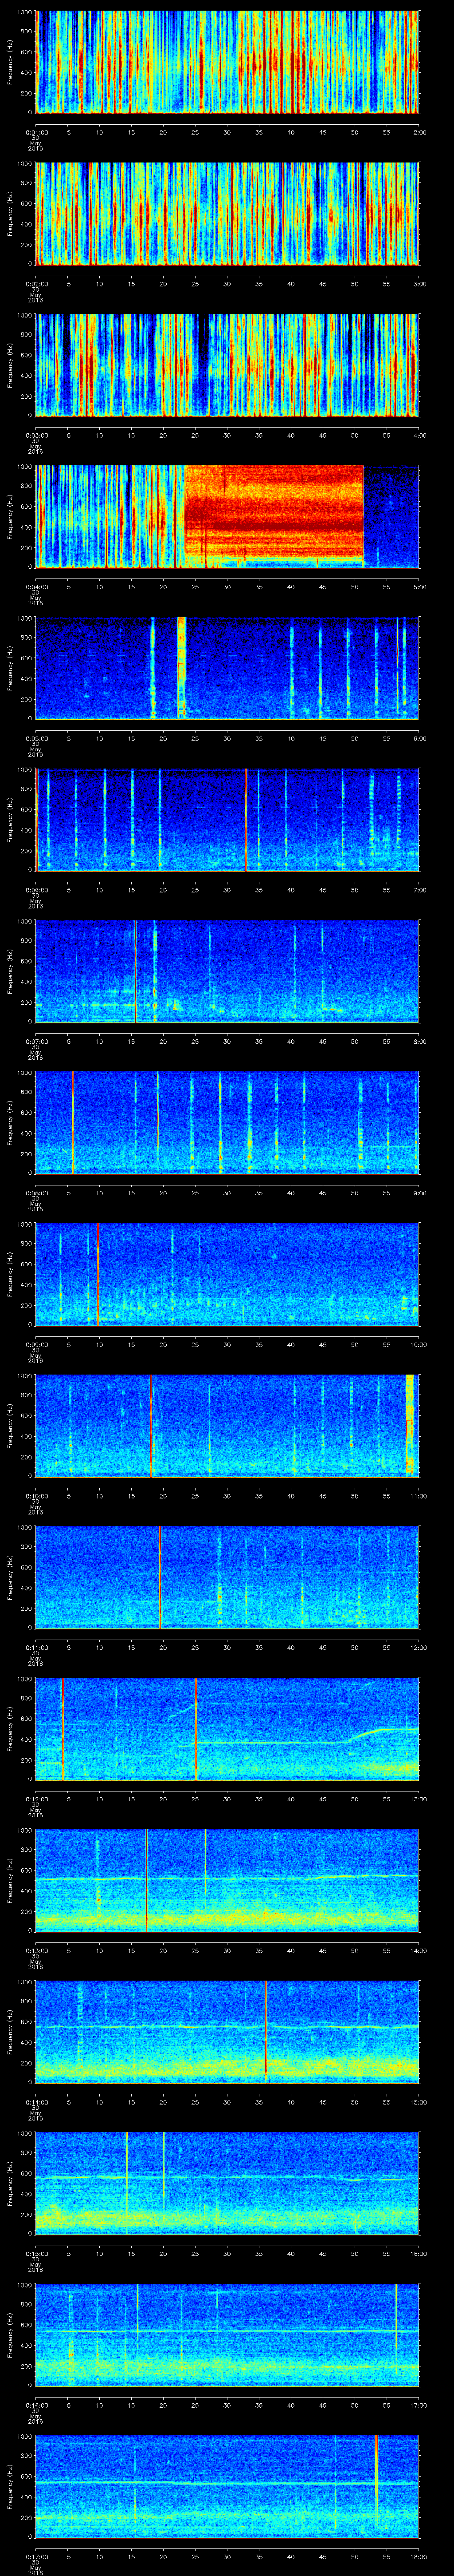
Task: Click the 25-minute tick label under 0:04:00 spectrogram
Action: 196,587
